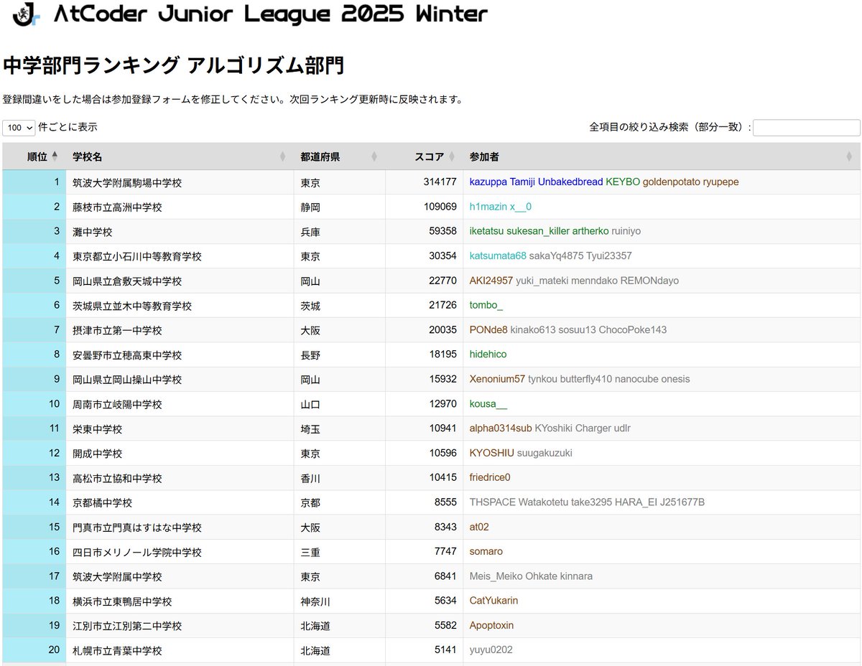Open participant iketatsu's profile link

coord(486,231)
